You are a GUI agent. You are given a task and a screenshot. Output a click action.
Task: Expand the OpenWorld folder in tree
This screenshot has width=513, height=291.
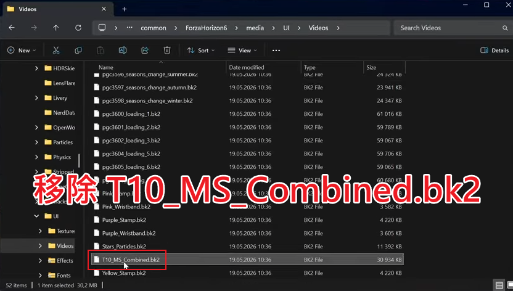(x=36, y=128)
